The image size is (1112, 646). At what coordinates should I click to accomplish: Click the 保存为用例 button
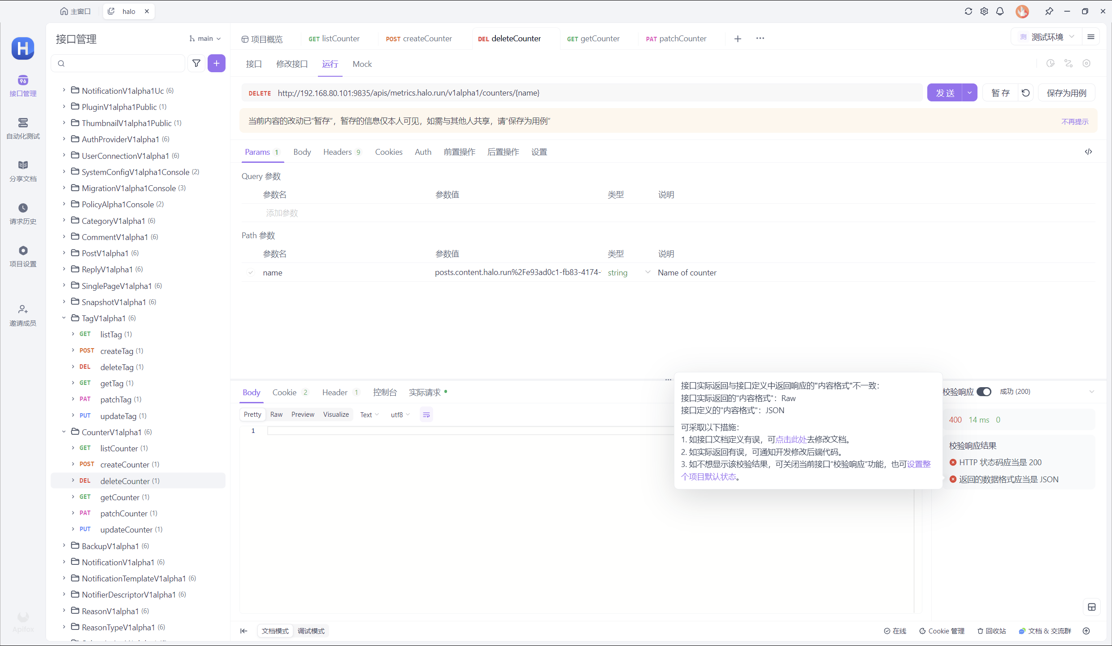(1066, 93)
